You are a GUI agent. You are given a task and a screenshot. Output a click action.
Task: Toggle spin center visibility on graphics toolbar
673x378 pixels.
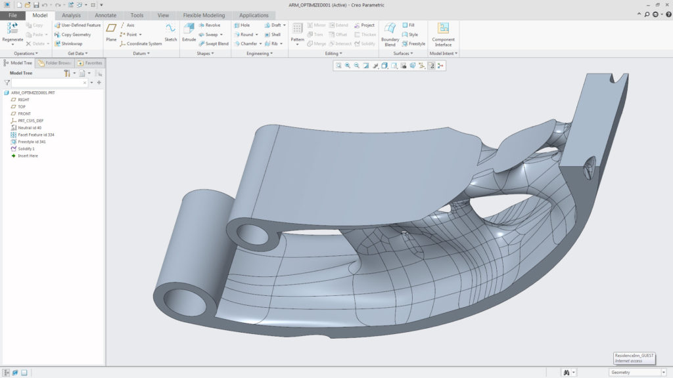pyautogui.click(x=375, y=66)
